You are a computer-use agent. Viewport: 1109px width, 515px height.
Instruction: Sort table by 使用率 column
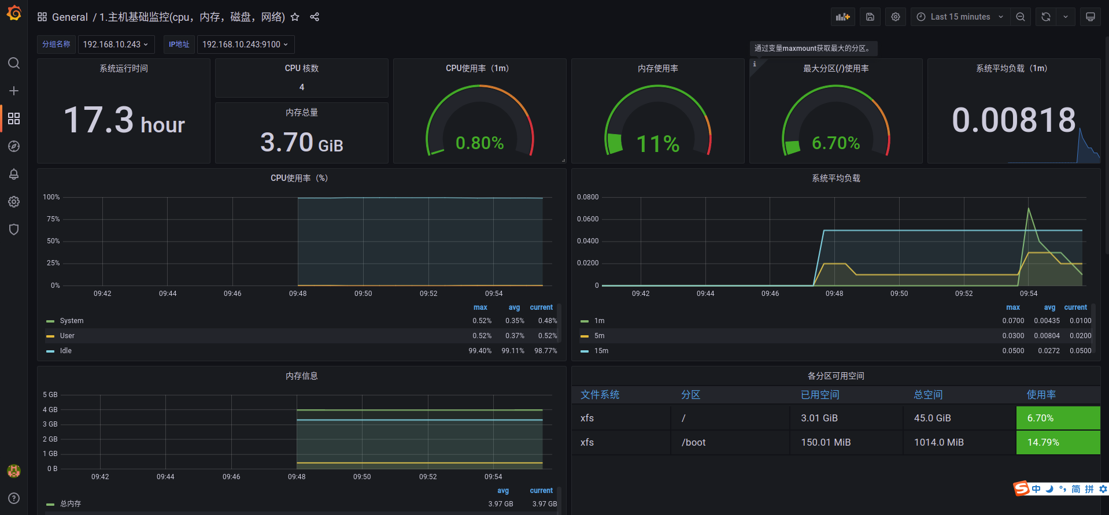(x=1041, y=395)
